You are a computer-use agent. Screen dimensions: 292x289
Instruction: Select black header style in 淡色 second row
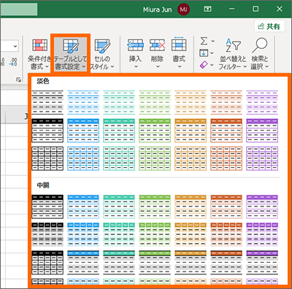(47, 131)
